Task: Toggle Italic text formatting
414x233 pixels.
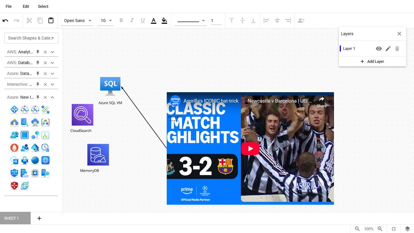Action: (132, 20)
